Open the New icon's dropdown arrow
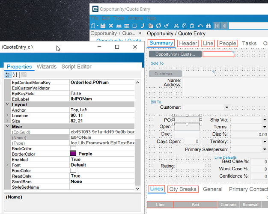Screen dimensions: 268x214 98,26
